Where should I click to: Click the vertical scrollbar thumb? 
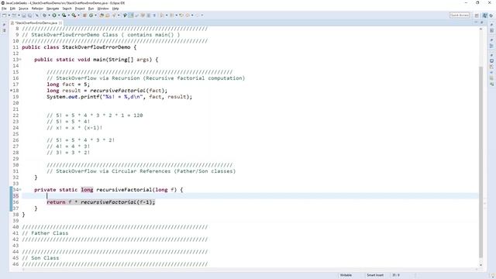pyautogui.click(x=480, y=161)
